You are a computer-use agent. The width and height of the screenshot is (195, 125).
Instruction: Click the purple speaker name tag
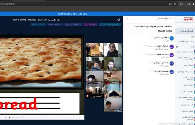click(x=90, y=24)
